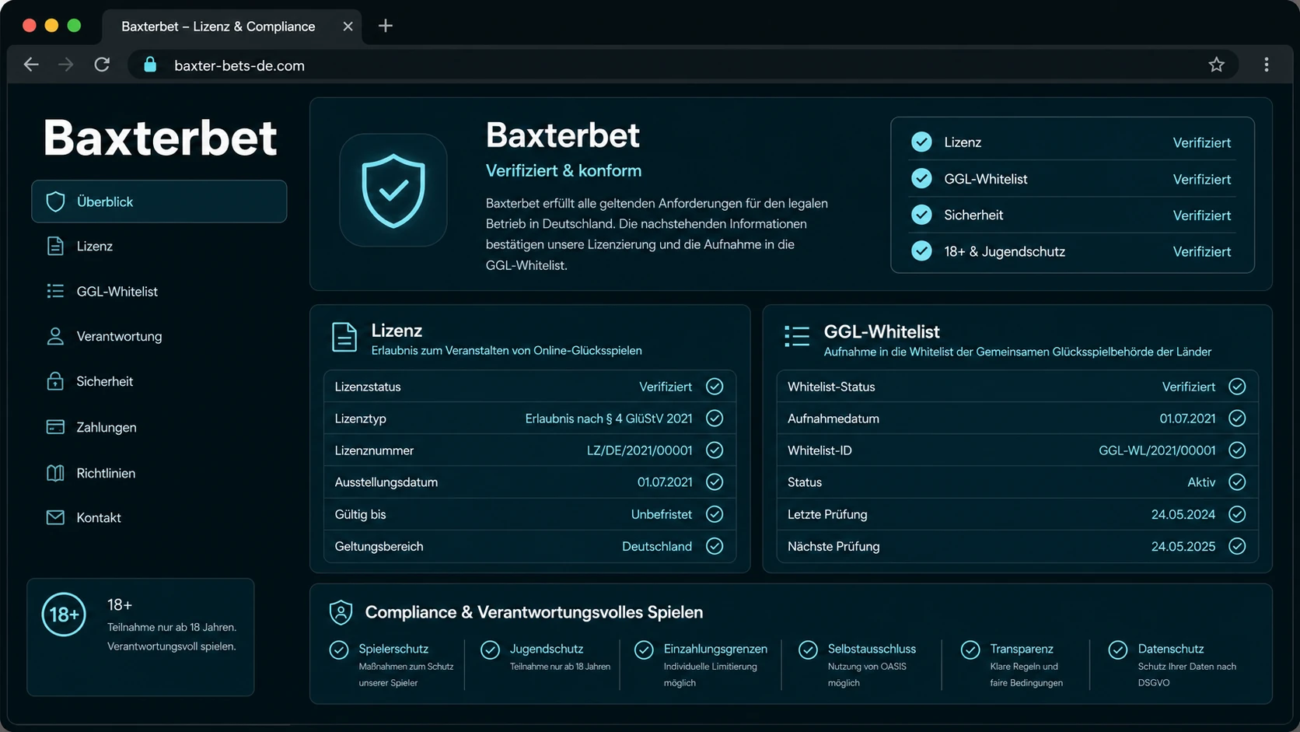Click license number LZ/DE/2021/00001
Viewport: 1300px width, 732px height.
[x=639, y=450]
